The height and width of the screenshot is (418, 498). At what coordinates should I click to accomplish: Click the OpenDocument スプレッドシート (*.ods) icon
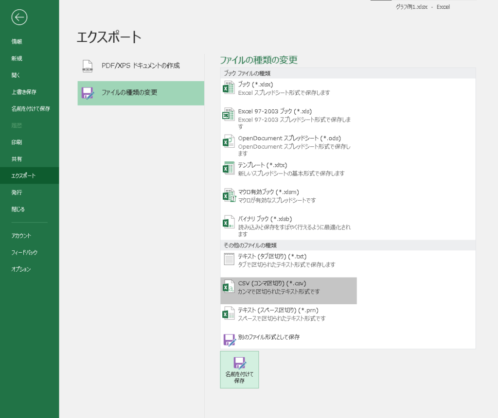229,141
